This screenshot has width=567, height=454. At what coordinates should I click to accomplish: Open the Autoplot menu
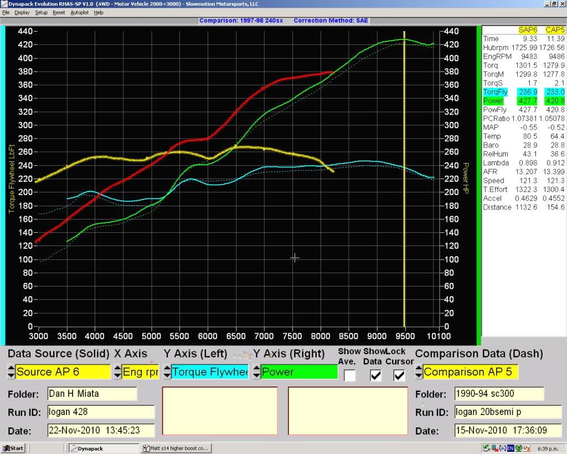click(80, 12)
